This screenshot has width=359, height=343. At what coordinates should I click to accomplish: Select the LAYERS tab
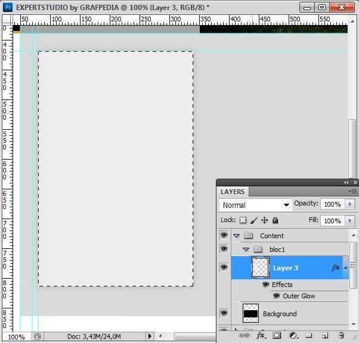pos(233,192)
